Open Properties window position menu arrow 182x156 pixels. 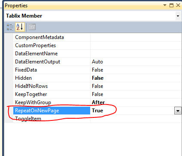point(165,5)
